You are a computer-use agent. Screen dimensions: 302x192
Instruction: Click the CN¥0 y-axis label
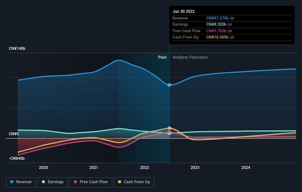(14, 134)
